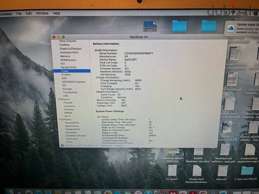Select Locations under Network
This screenshot has width=259, height=194.
pyautogui.click(x=69, y=106)
